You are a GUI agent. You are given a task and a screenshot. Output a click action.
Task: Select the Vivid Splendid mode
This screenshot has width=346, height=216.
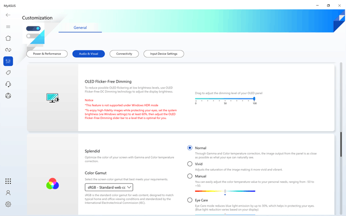[190, 164]
